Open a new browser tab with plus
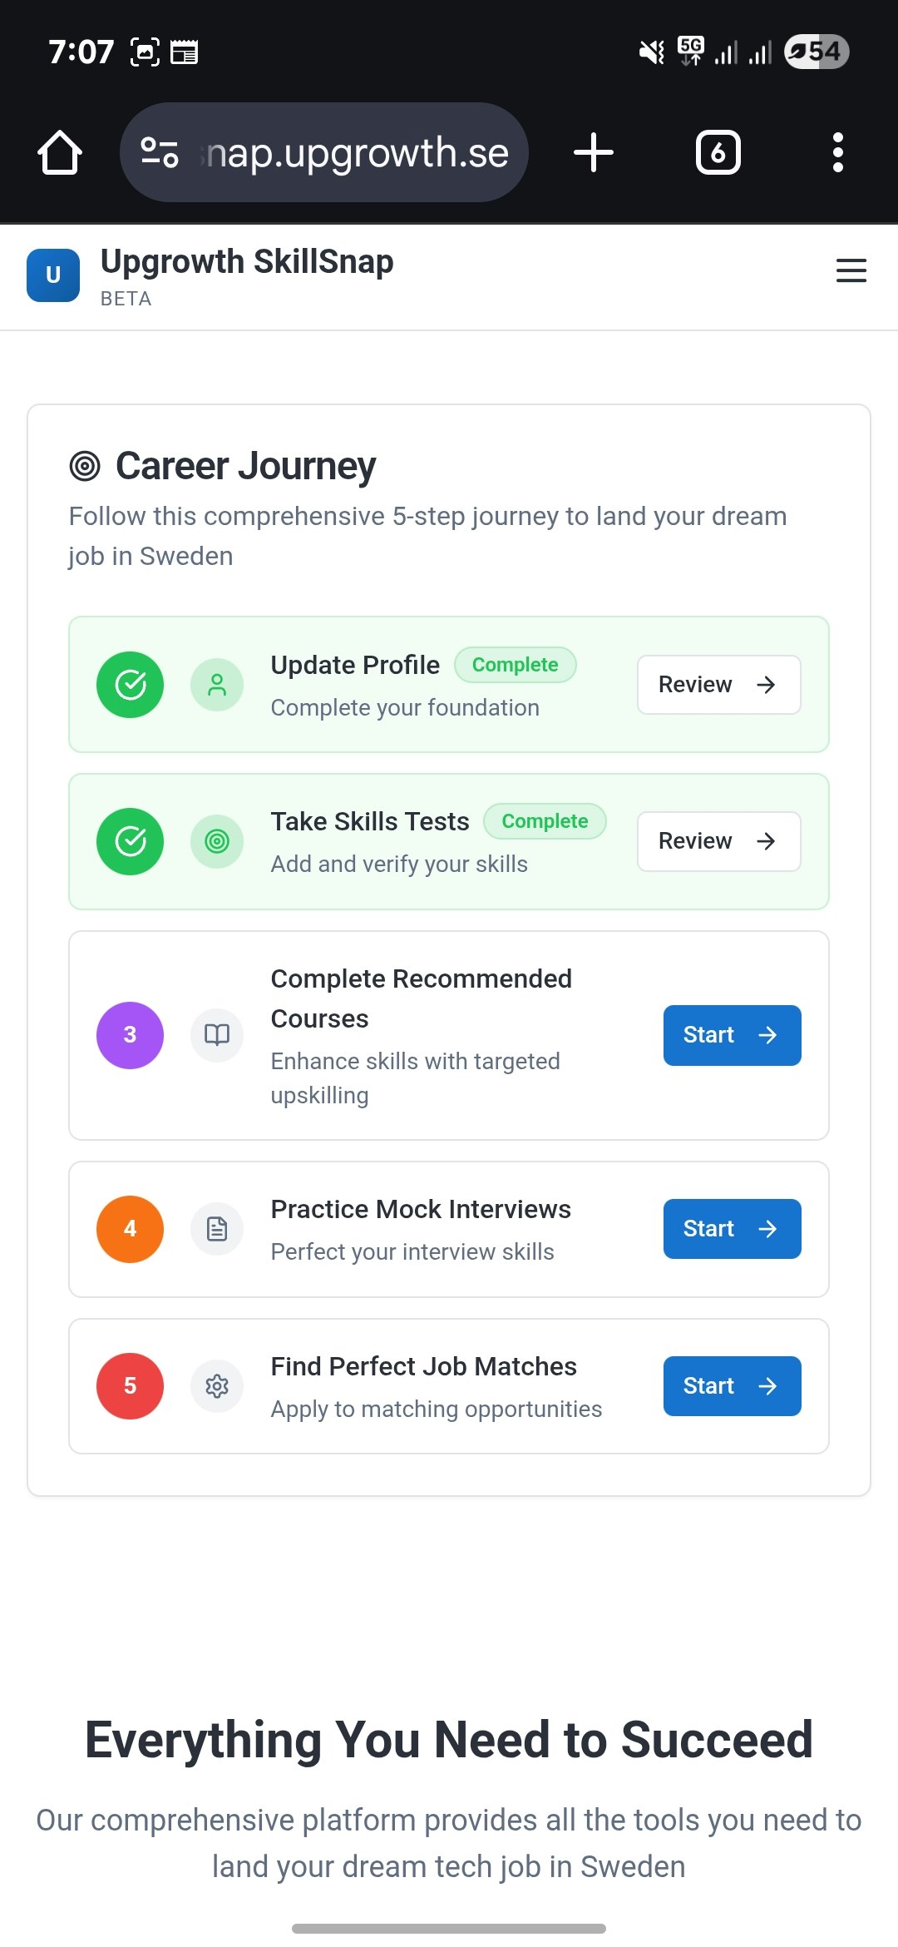 pos(594,152)
